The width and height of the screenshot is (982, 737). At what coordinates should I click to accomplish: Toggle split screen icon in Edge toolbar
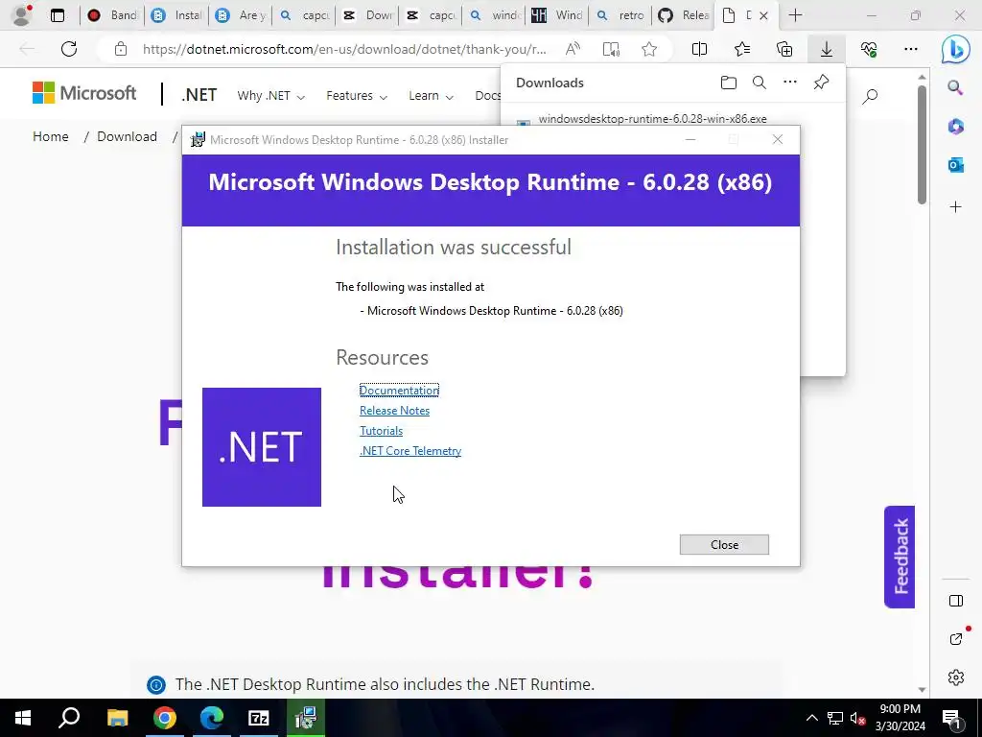pyautogui.click(x=699, y=49)
